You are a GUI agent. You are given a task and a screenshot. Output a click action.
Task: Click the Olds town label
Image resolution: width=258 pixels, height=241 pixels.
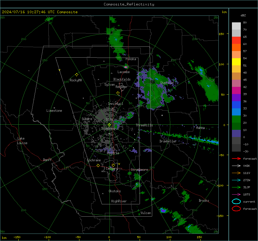pyautogui.click(x=109, y=119)
